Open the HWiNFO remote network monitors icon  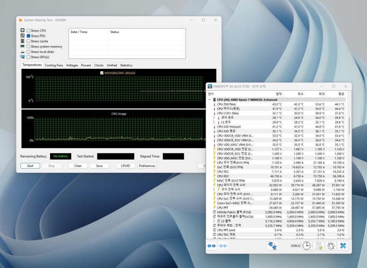coord(272,246)
